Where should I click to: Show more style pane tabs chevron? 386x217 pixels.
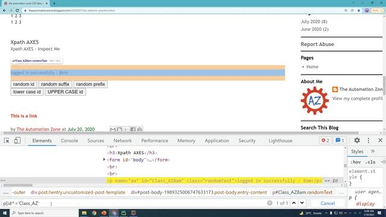pyautogui.click(x=373, y=151)
